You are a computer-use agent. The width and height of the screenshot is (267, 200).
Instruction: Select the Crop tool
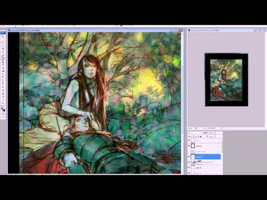(3, 48)
